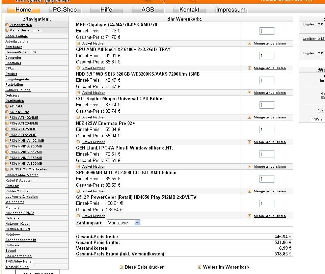This screenshot has height=274, width=325.
Task: Click quantity field for MDT memory kit
Action: pyautogui.click(x=267, y=179)
